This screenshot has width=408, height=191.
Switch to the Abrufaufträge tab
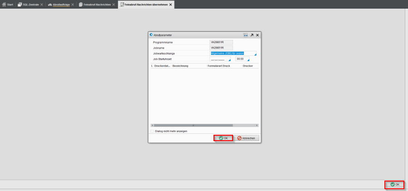(59, 5)
